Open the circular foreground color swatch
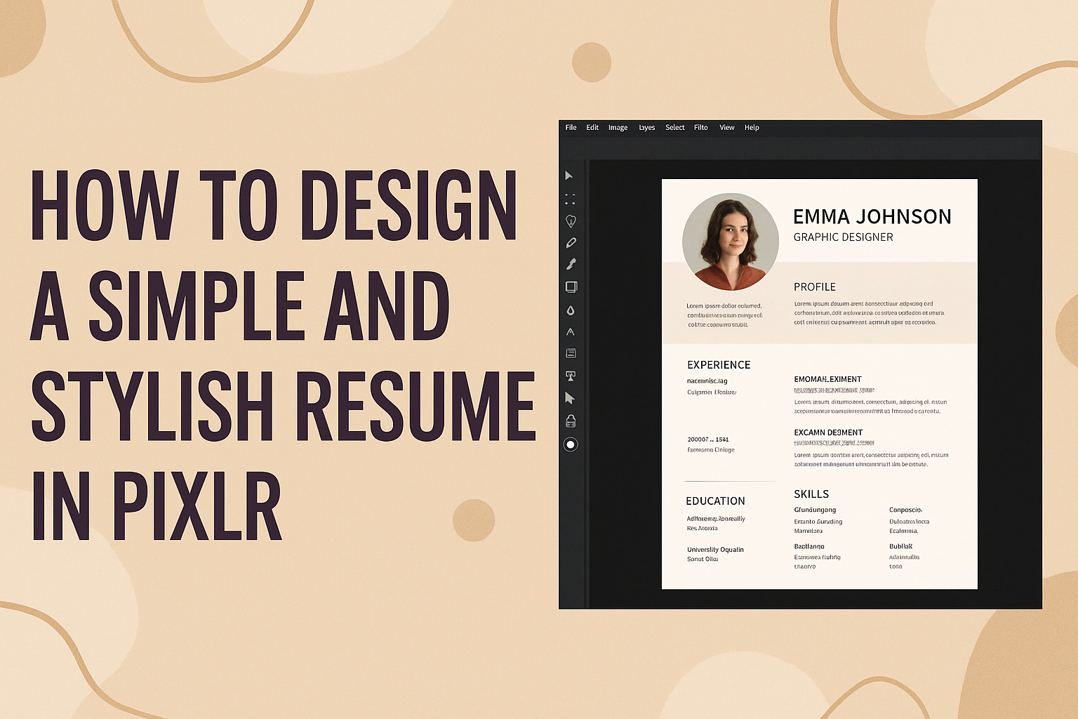This screenshot has width=1078, height=719. point(571,444)
